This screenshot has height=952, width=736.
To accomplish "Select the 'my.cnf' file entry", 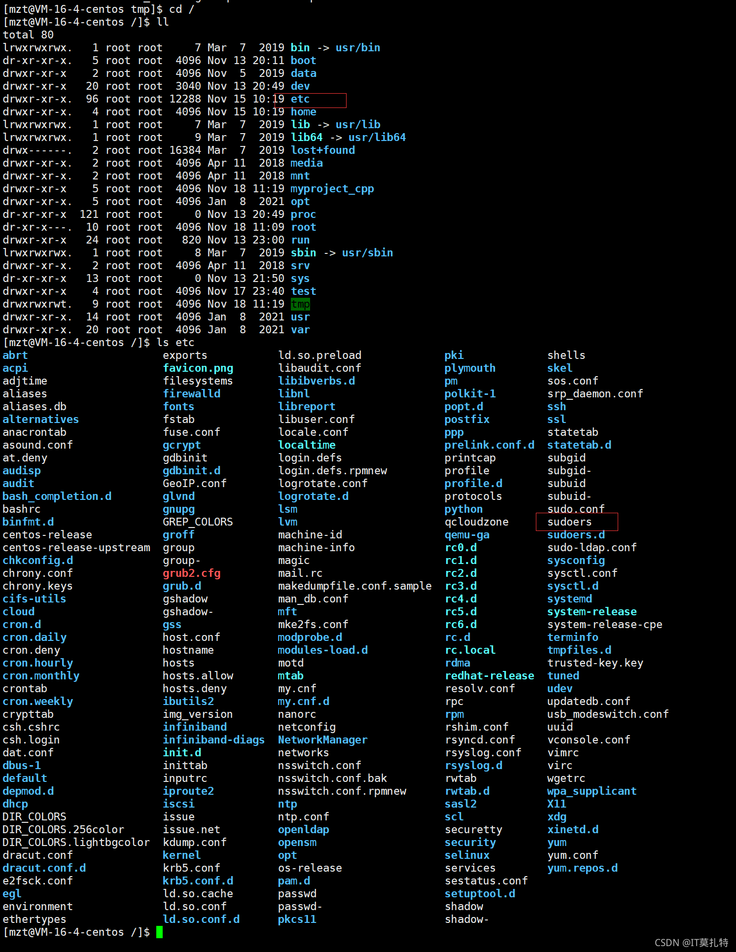I will click(297, 689).
